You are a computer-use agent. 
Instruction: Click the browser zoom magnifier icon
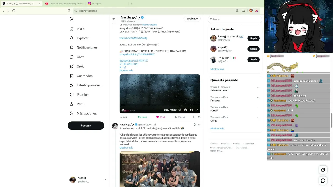coord(237,11)
